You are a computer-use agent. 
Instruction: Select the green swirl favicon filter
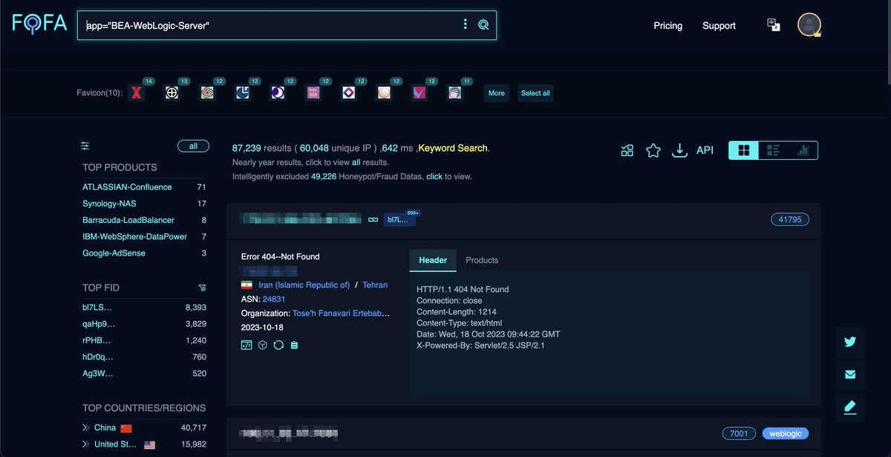coord(454,93)
